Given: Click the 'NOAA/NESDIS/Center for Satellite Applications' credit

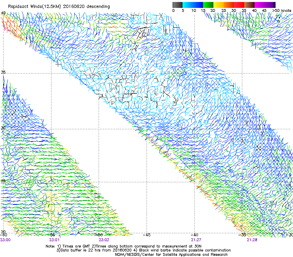Looking at the screenshot, I should 171,255.
